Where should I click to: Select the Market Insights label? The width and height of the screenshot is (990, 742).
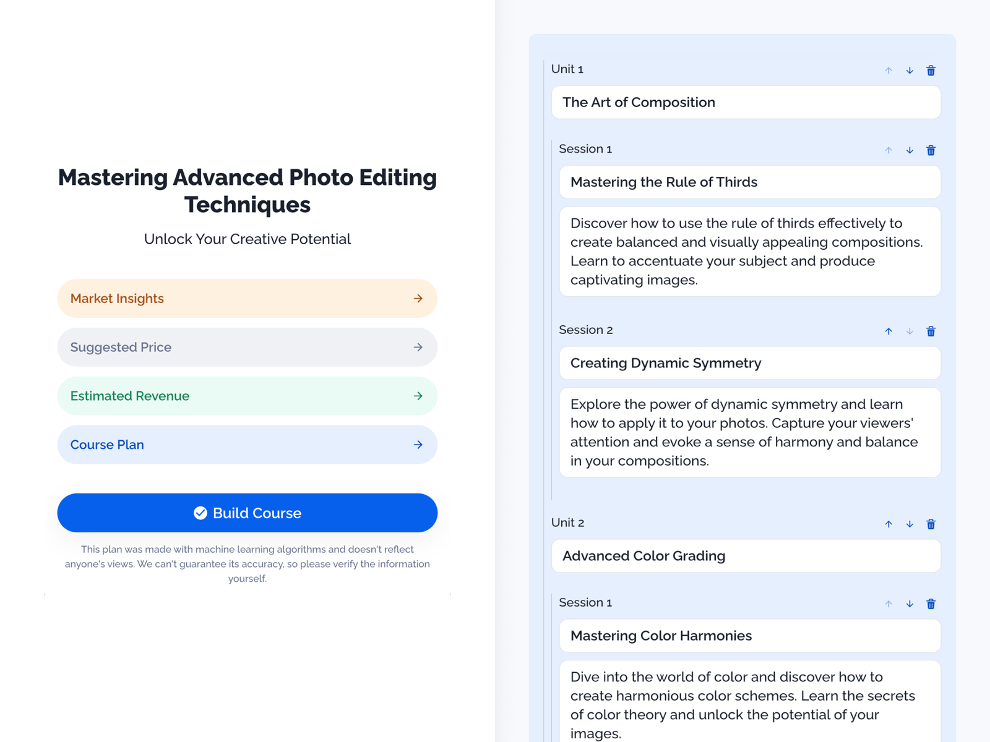tap(116, 298)
